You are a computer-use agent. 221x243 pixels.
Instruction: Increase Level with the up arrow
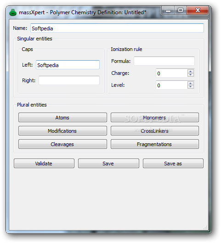click(191, 83)
